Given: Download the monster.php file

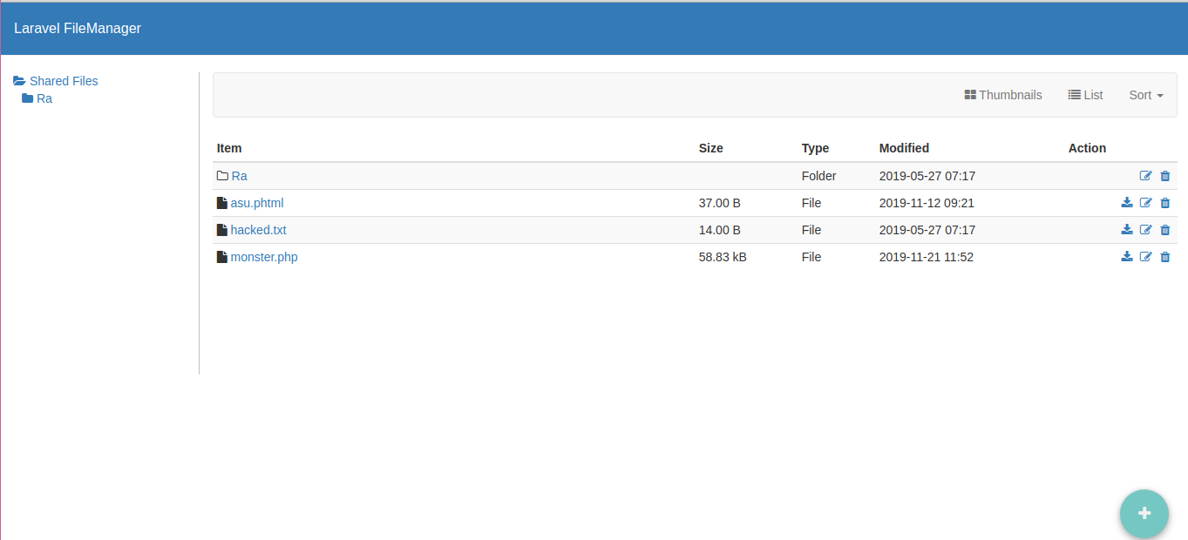Looking at the screenshot, I should point(1127,257).
